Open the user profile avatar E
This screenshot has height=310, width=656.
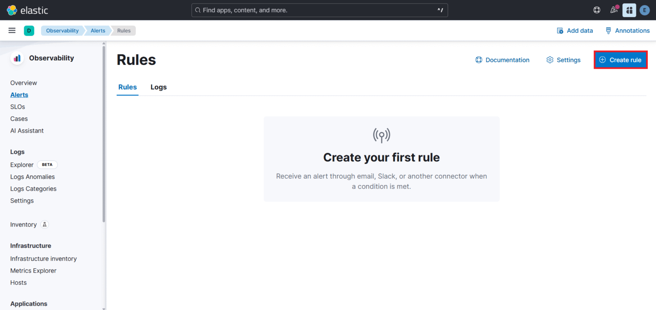point(644,10)
